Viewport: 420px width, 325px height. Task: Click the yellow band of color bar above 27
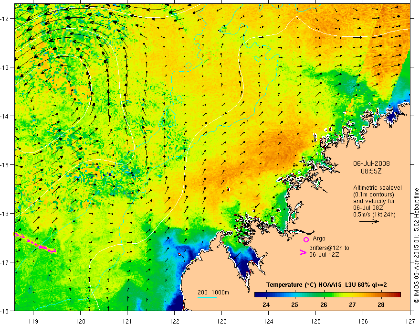(x=352, y=295)
